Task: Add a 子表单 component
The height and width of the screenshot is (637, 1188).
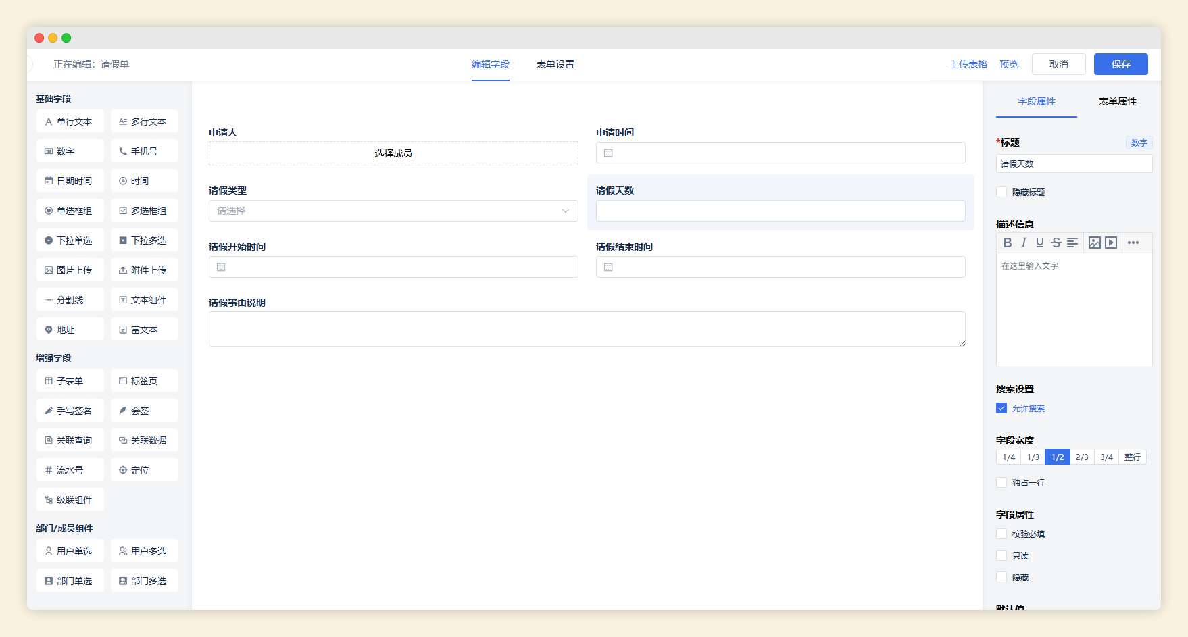Action: (70, 381)
